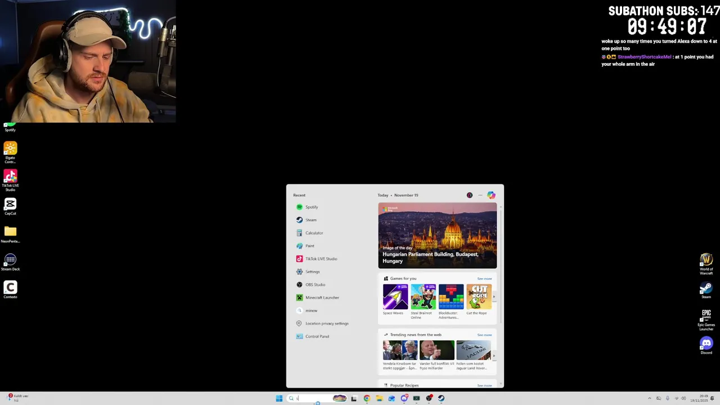720x405 pixels.
Task: Open File Explorer from the taskbar
Action: click(x=379, y=398)
